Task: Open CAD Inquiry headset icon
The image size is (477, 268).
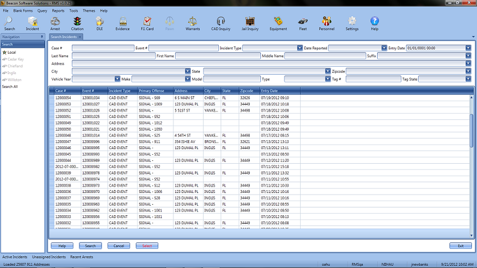Action: point(221,22)
